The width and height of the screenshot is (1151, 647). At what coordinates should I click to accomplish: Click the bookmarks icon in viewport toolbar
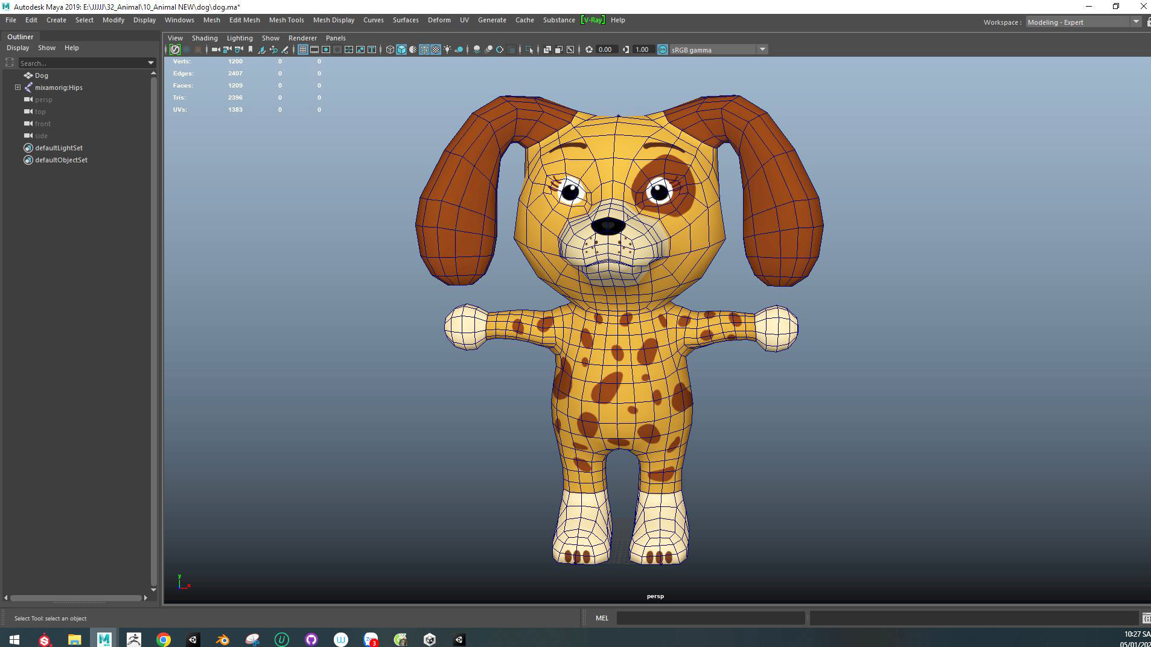[250, 49]
